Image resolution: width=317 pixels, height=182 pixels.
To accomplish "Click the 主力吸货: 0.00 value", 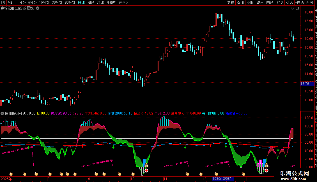I will tap(95, 113).
